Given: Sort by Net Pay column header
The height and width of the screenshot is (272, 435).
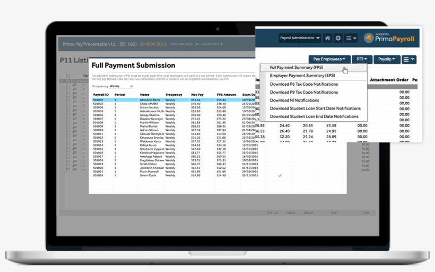Looking at the screenshot, I should [x=197, y=95].
